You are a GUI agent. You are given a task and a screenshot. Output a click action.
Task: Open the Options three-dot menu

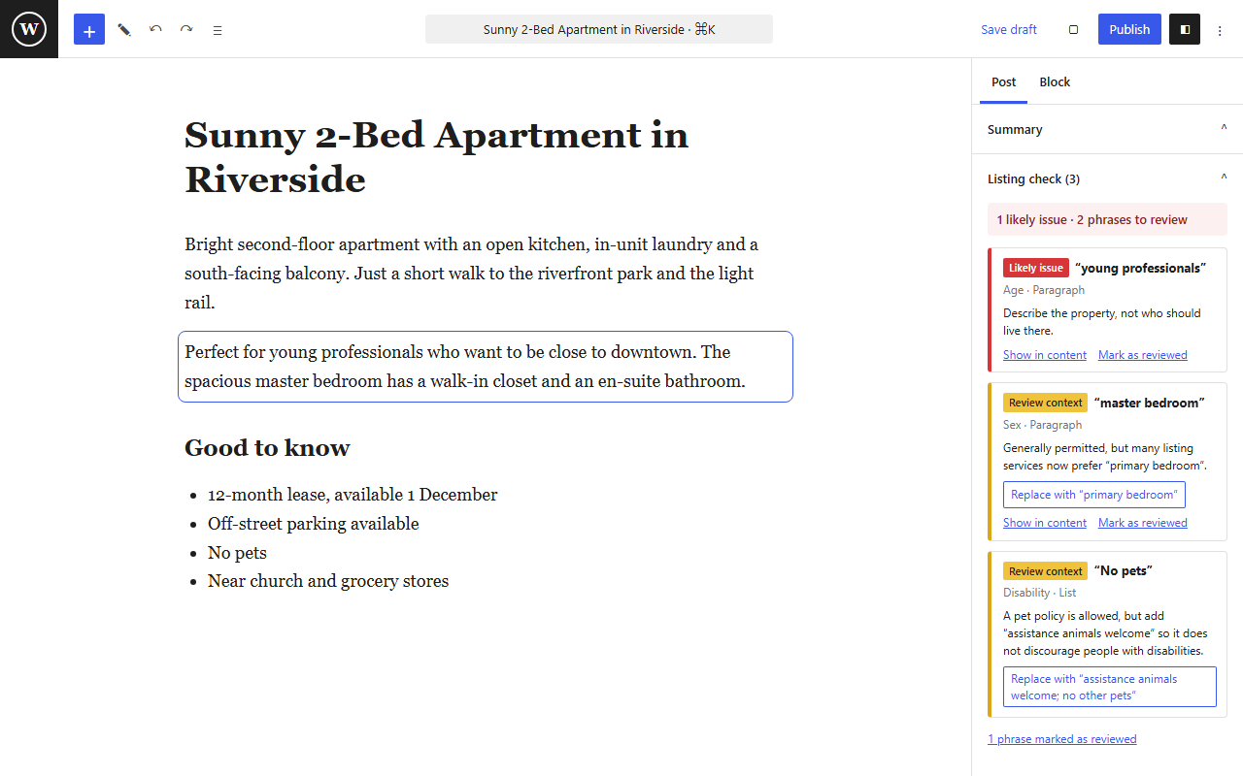[1221, 30]
